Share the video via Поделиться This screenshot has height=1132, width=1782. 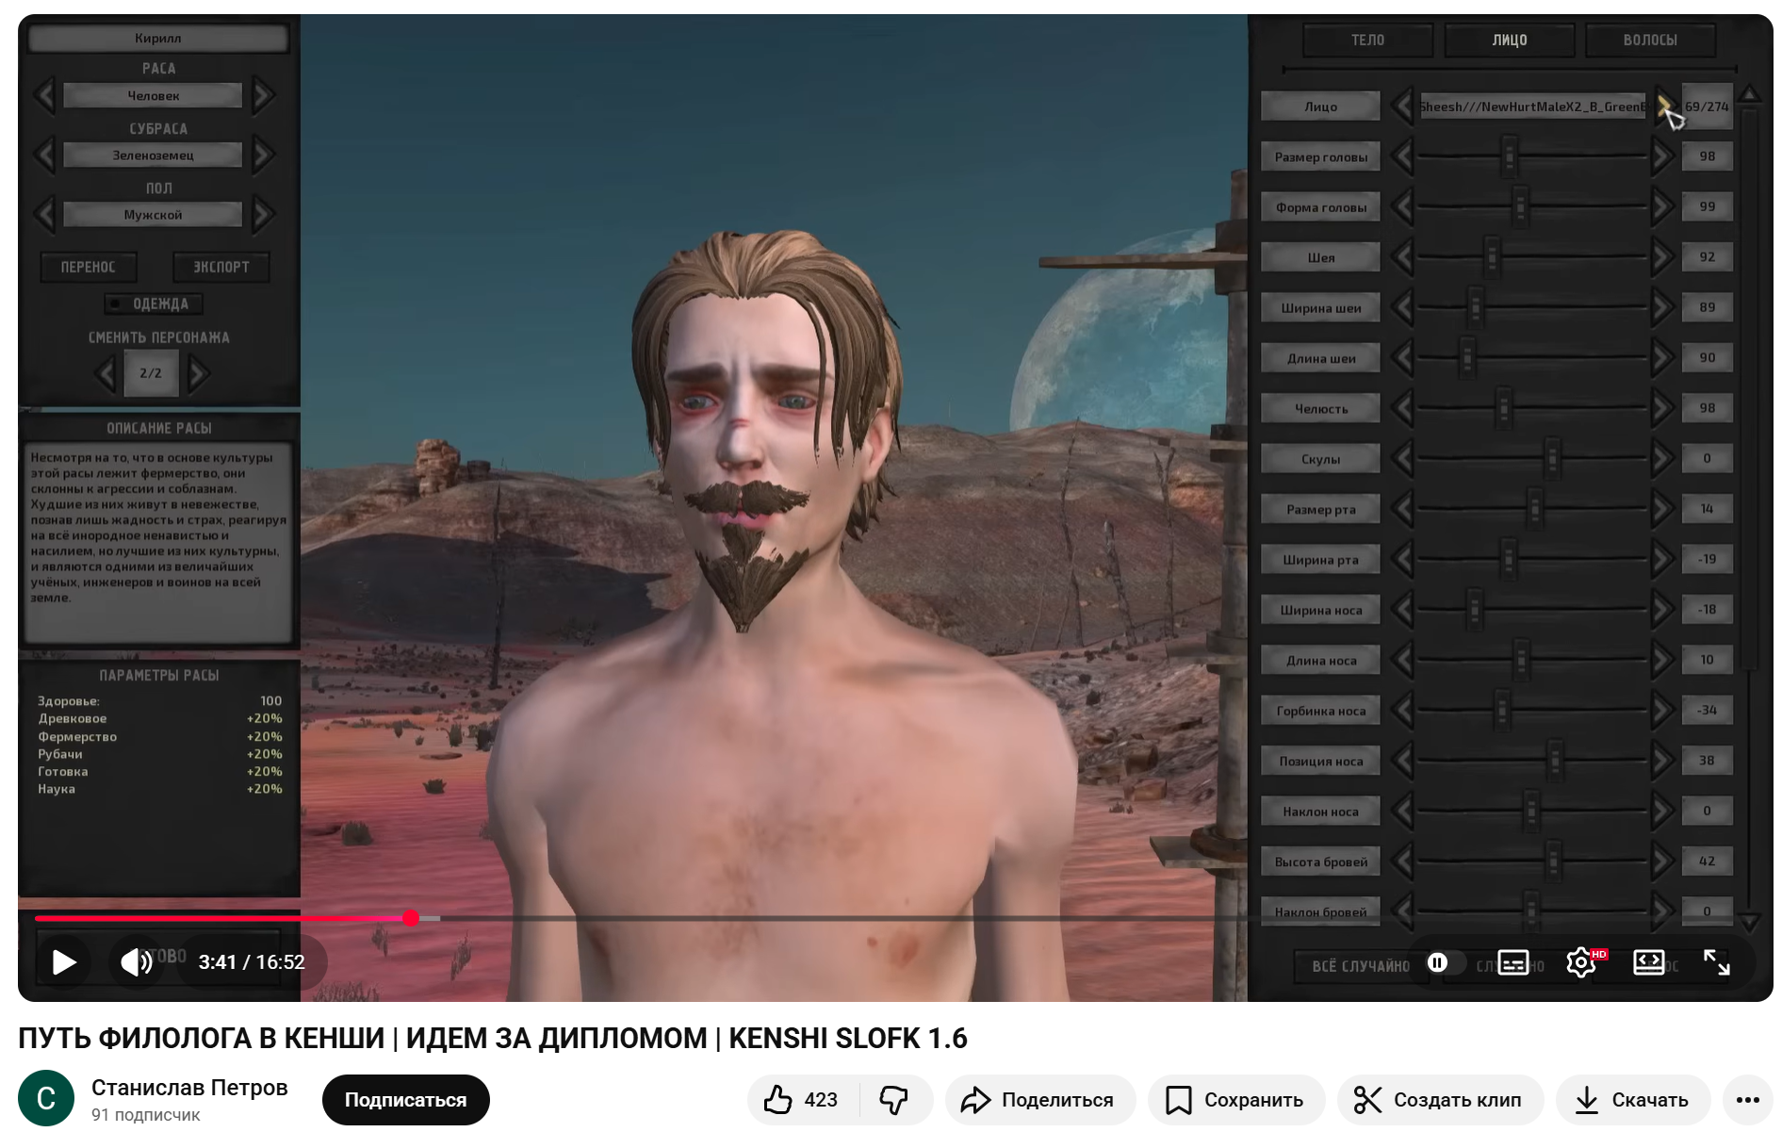[x=1040, y=1100]
